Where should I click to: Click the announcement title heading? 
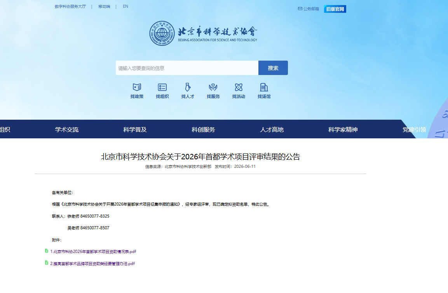point(200,157)
